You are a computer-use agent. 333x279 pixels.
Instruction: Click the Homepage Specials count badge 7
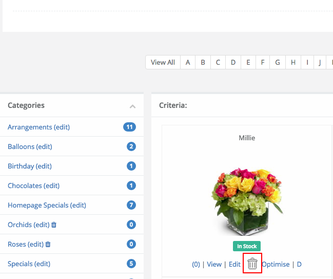pos(131,205)
